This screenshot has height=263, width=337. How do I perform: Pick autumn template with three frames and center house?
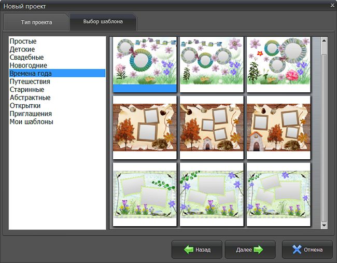tap(212, 128)
